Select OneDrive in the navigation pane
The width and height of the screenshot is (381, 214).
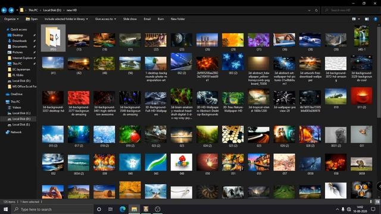16,94
